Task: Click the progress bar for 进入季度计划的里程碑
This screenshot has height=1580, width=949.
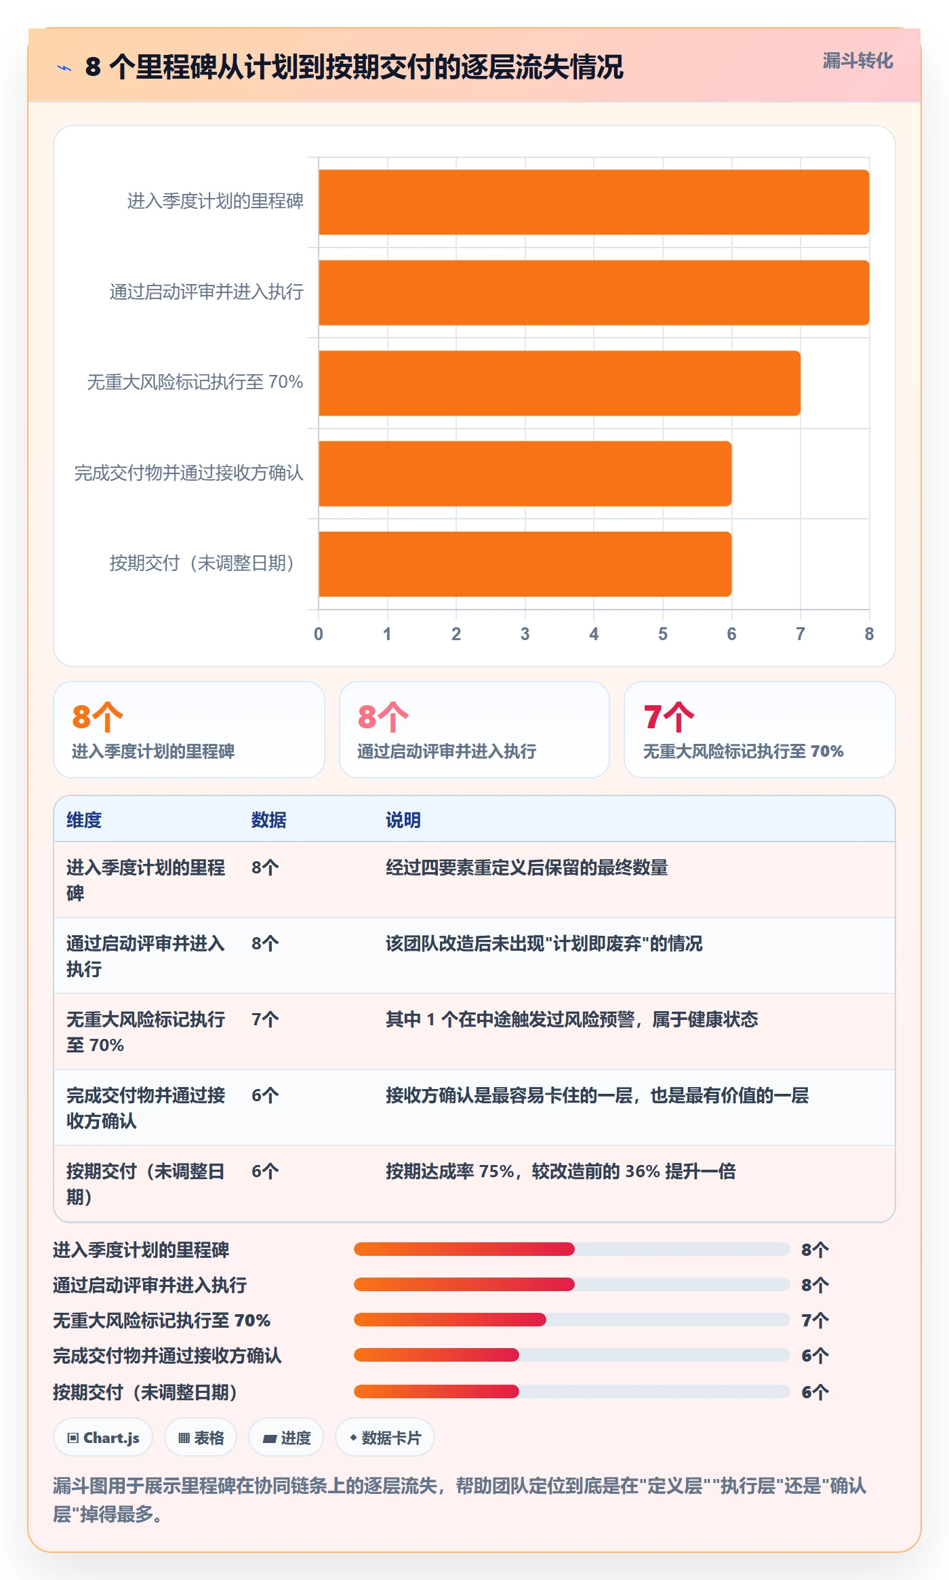Action: click(x=572, y=1249)
